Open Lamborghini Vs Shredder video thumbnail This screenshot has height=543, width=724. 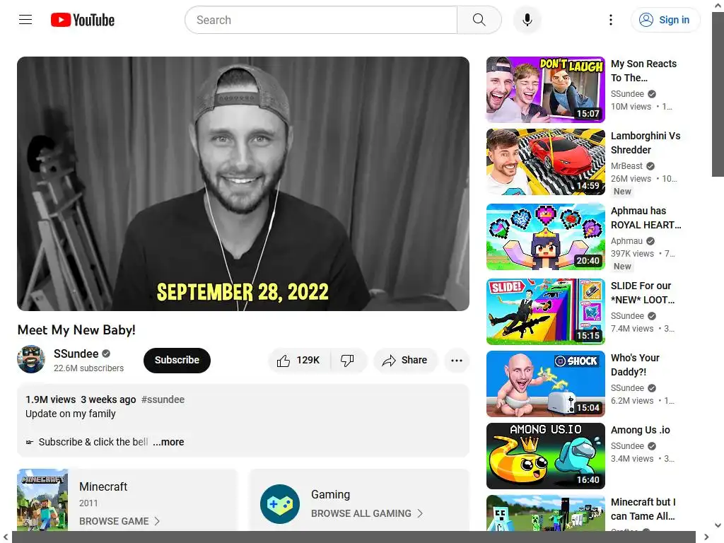(x=545, y=162)
